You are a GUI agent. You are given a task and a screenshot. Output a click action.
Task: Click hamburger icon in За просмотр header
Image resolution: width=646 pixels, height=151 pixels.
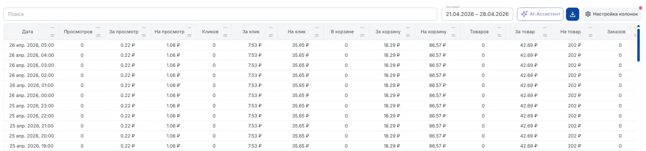(144, 36)
